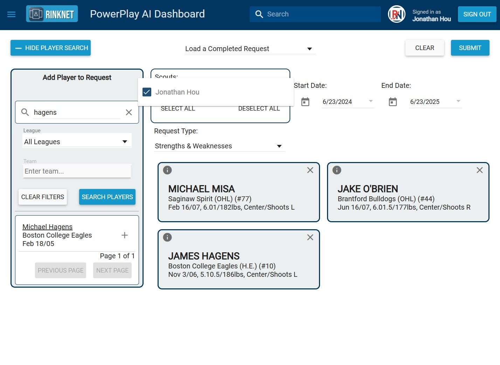Submit the request
Viewport: 500px width, 365px height.
tap(470, 48)
